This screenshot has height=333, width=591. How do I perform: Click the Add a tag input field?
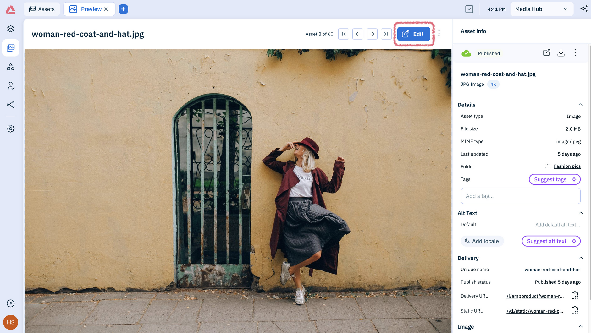pyautogui.click(x=521, y=196)
